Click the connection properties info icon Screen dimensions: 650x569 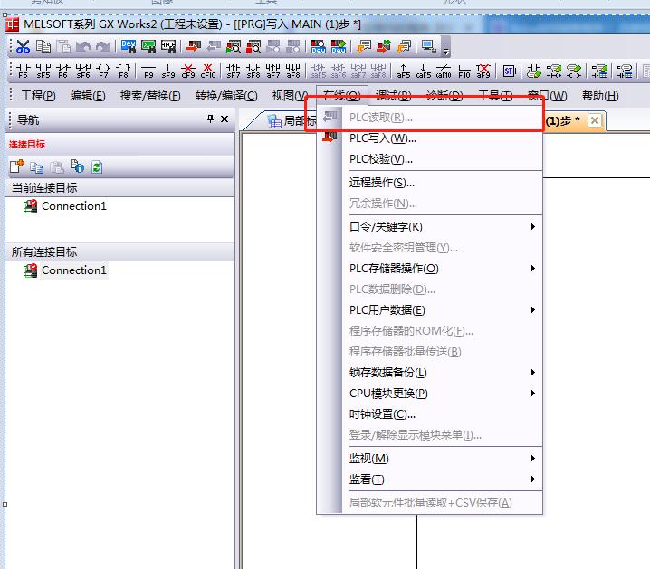coord(77,166)
